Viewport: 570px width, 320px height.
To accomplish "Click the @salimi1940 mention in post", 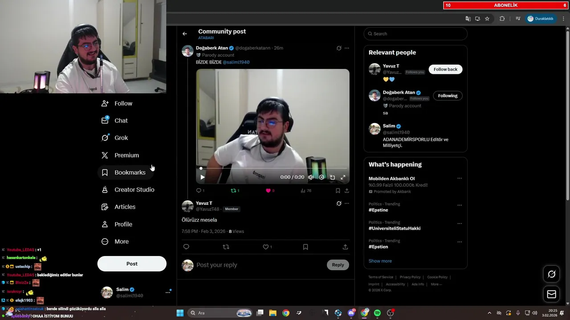I will 236,62.
